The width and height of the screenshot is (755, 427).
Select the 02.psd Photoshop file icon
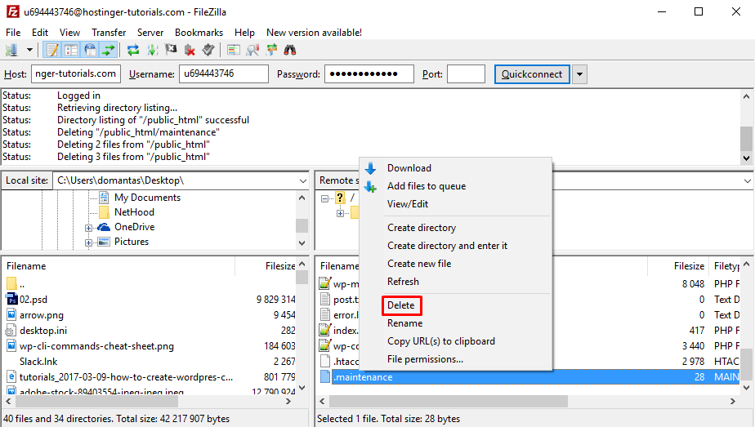(x=11, y=299)
